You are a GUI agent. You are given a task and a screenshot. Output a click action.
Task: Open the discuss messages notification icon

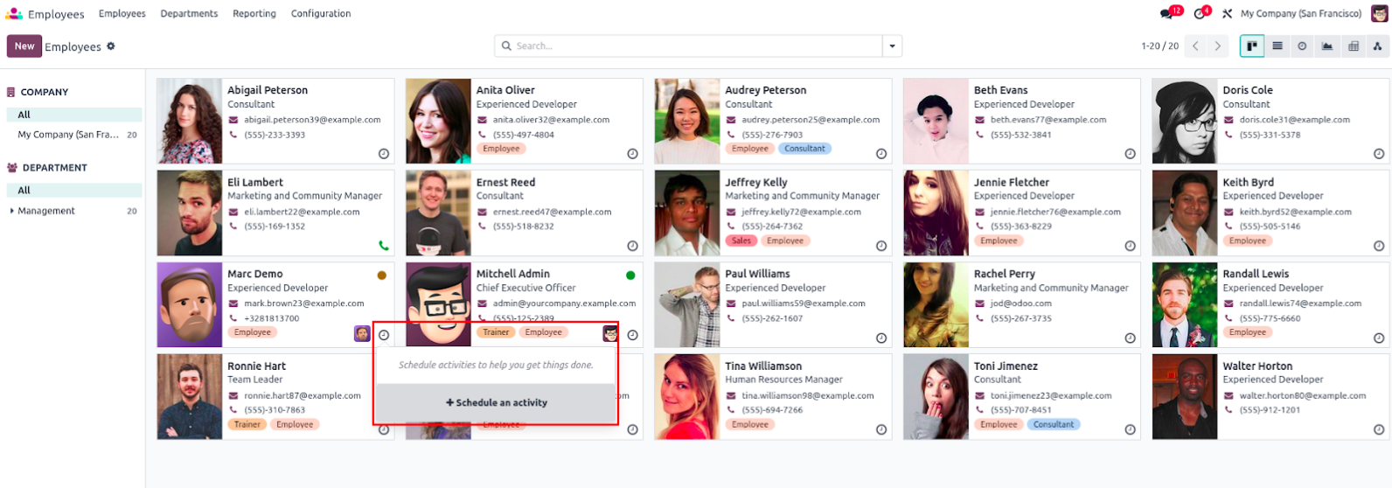1168,13
